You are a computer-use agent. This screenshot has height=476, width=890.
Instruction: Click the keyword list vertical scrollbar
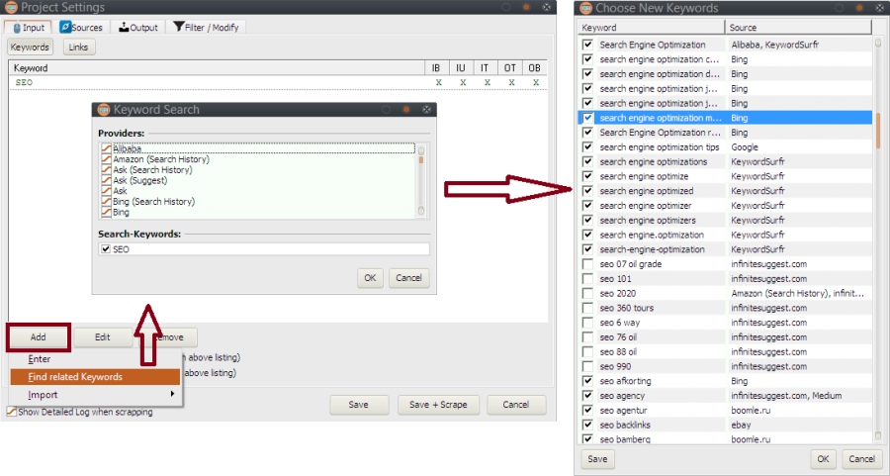click(x=877, y=238)
